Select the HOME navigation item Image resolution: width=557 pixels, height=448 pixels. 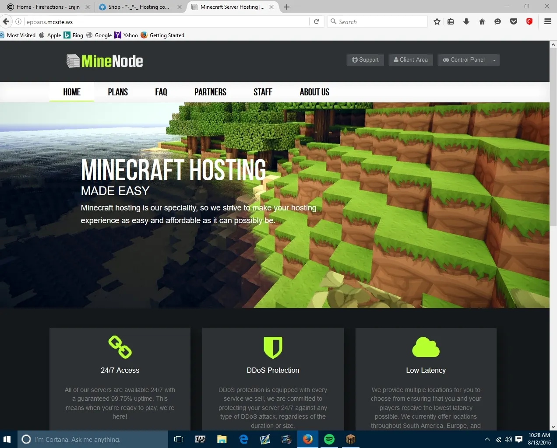pyautogui.click(x=72, y=92)
